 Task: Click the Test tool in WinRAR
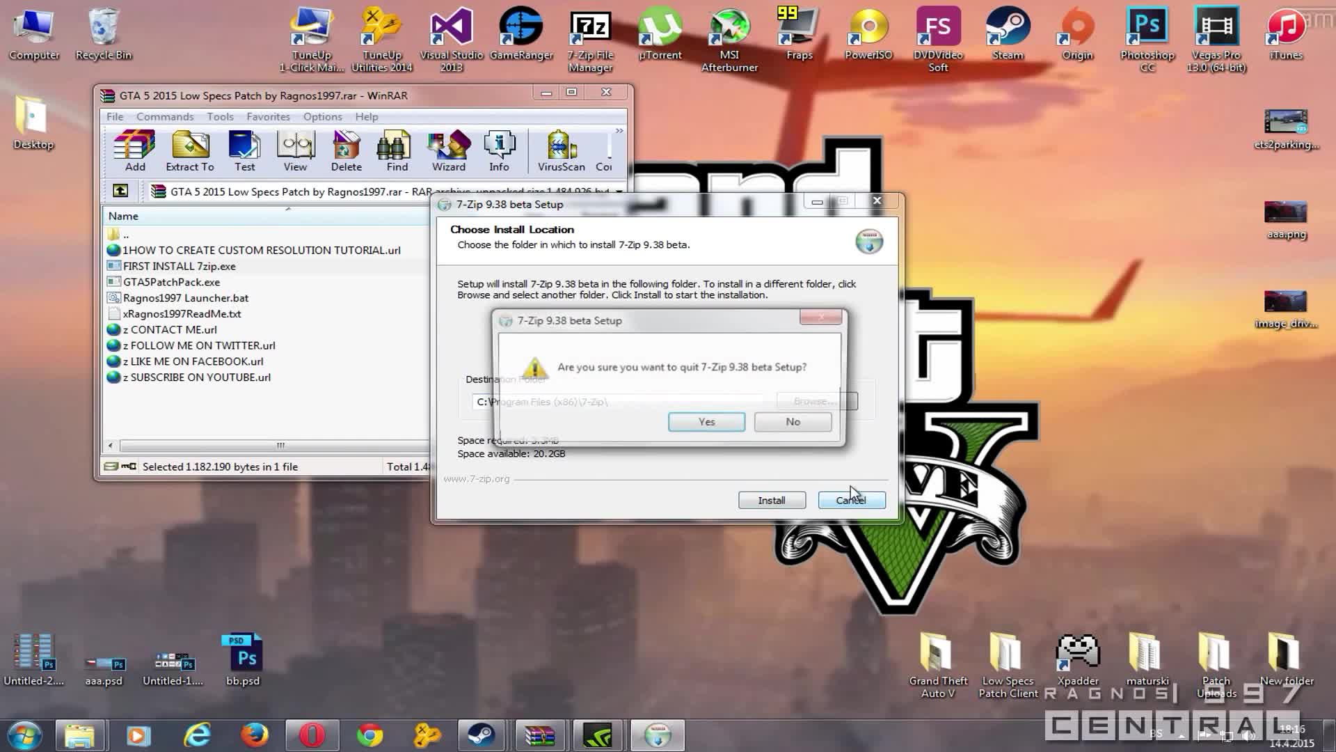point(244,151)
